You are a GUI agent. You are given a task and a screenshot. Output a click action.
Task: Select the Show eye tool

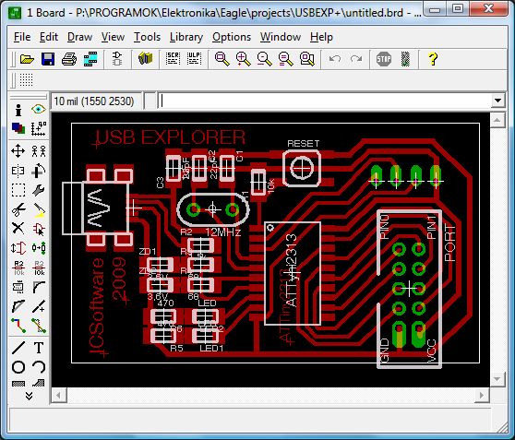(39, 110)
